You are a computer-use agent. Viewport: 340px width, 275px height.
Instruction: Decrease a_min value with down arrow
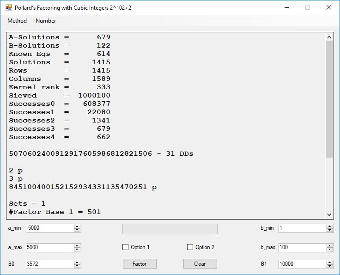click(x=77, y=230)
